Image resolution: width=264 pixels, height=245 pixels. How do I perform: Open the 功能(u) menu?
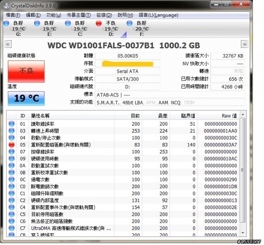(54, 15)
